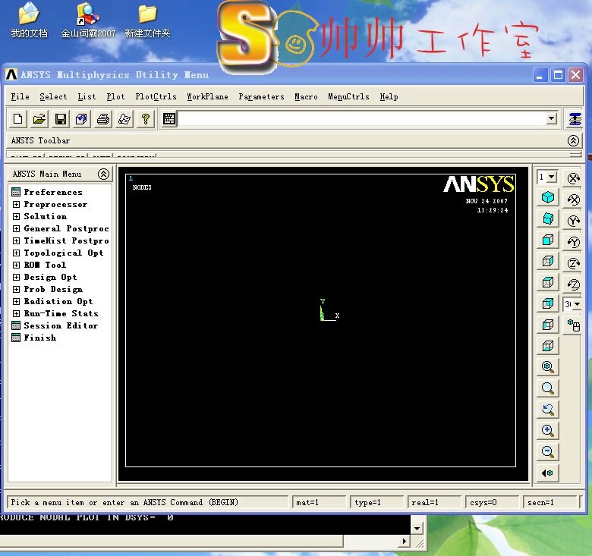Click the Raise Hidden button beside the command box

(x=575, y=119)
